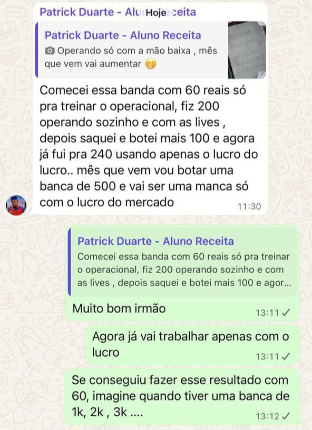The width and height of the screenshot is (312, 430).
Task: Select the 'Muito bom irmão' reply
Action: [x=119, y=308]
